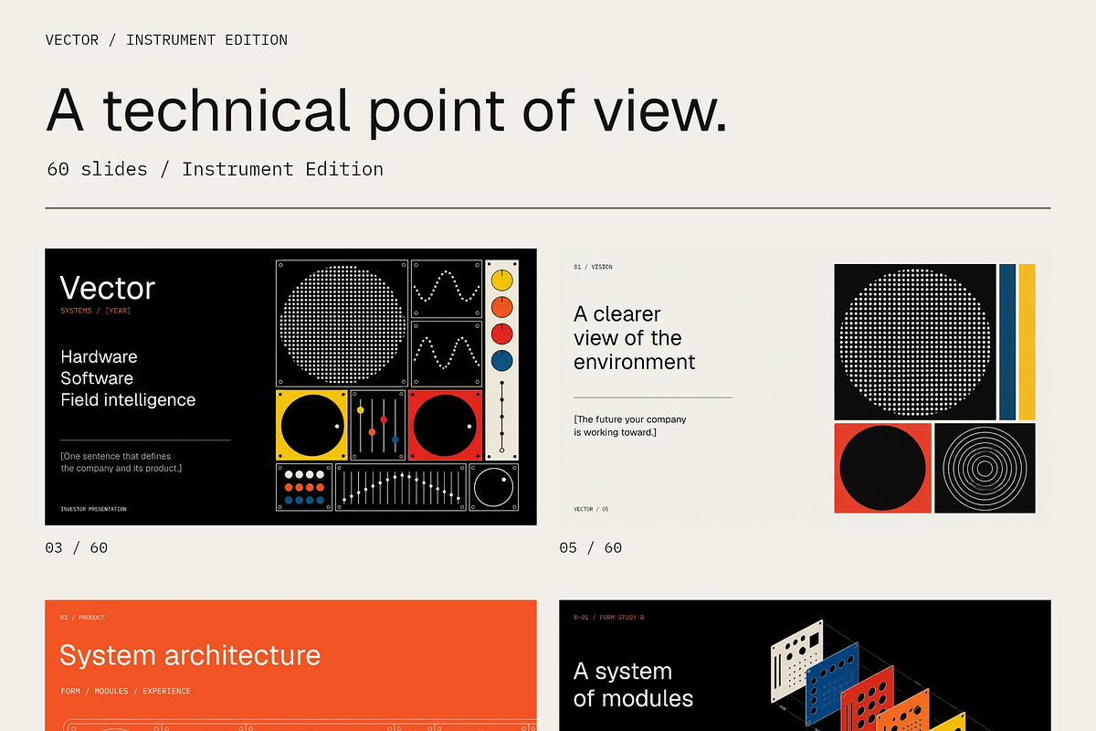Click the '02 / PRODUCT' section label
Screen dimensions: 1096x731
82,618
